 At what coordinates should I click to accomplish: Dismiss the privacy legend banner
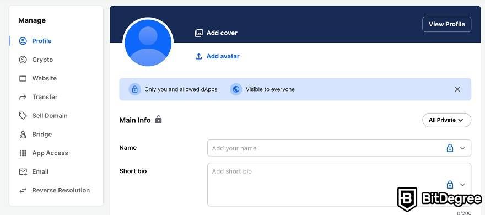click(x=457, y=89)
